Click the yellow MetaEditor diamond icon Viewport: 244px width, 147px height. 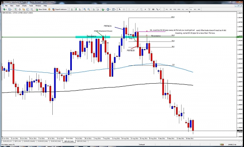point(49,9)
